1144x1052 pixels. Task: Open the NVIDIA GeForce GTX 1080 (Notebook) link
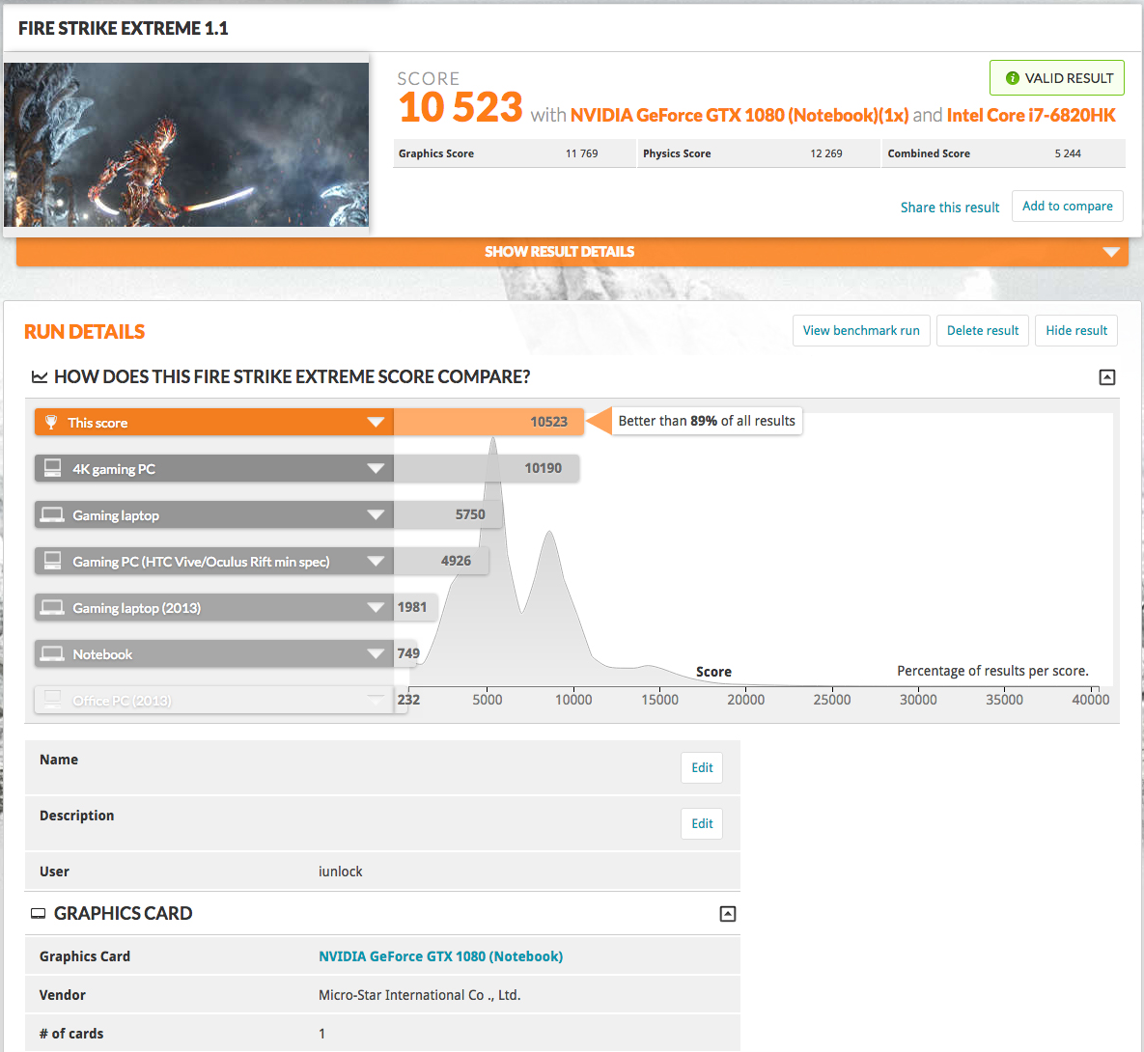[x=440, y=956]
